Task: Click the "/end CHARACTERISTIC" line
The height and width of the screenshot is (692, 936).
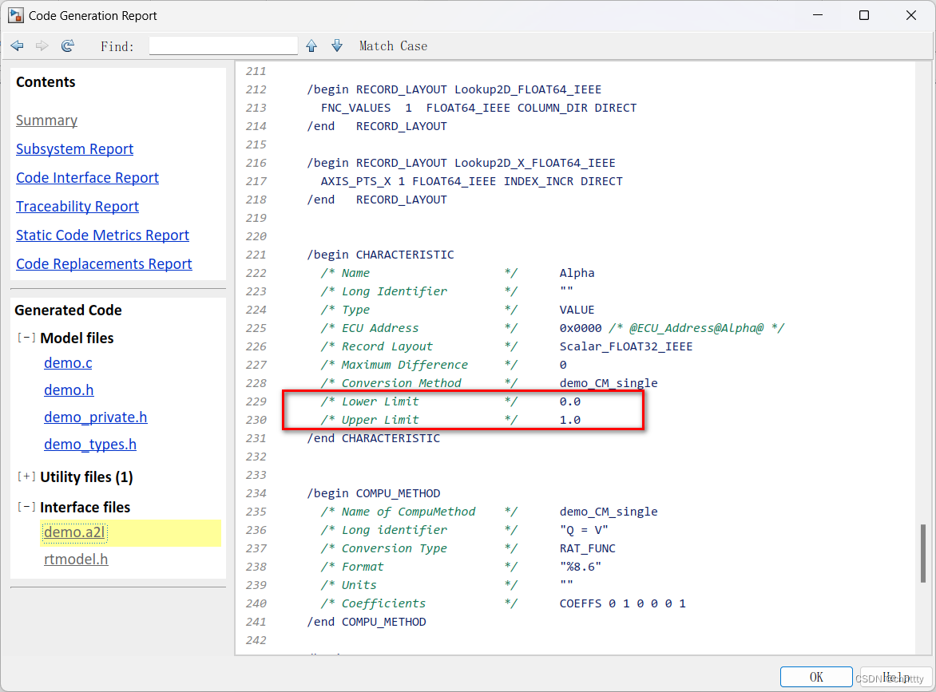Action: coord(374,438)
